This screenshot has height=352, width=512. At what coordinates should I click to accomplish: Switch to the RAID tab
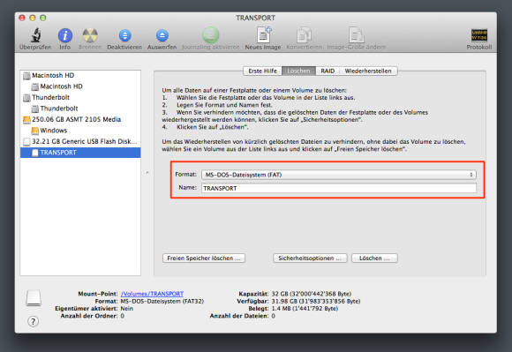pyautogui.click(x=328, y=71)
